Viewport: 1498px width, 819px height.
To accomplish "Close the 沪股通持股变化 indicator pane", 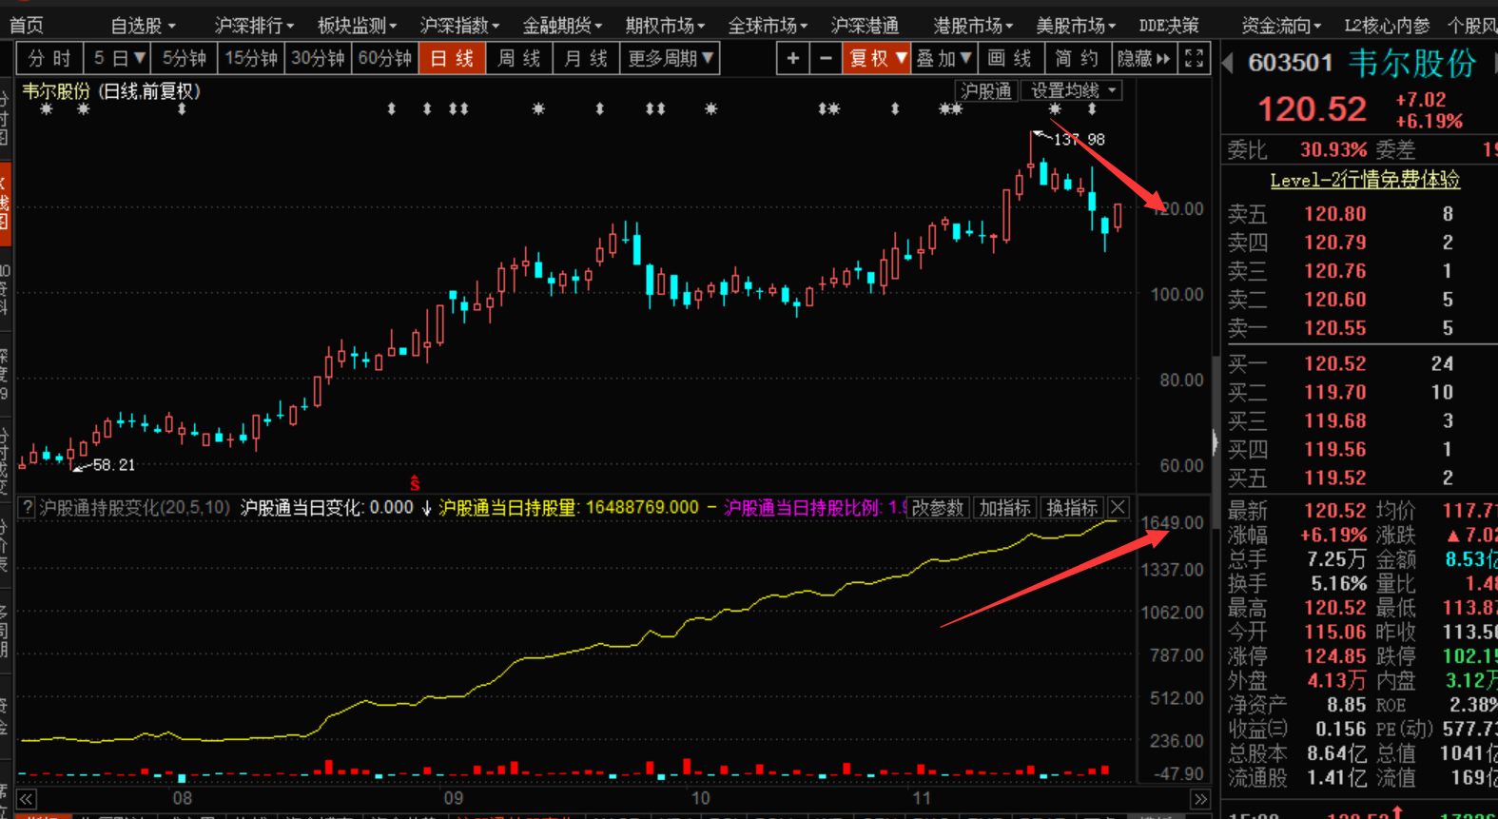I will pyautogui.click(x=1118, y=508).
